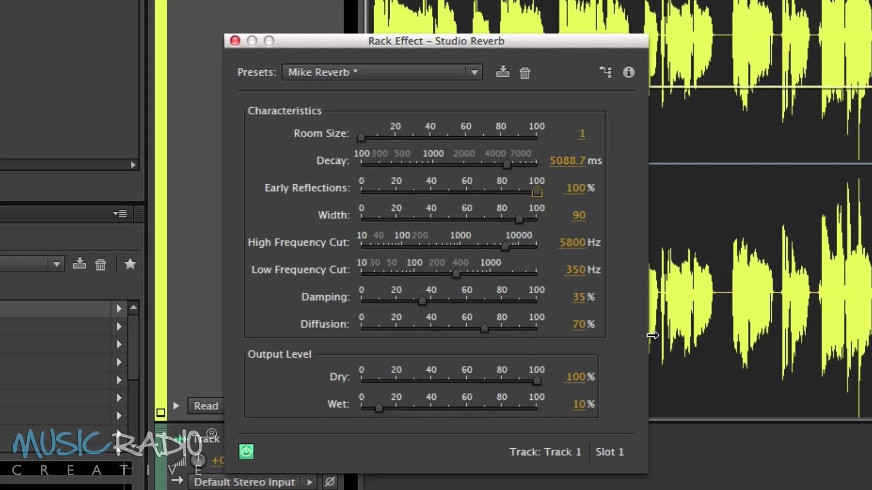Open the Presets dropdown arrow

[474, 72]
